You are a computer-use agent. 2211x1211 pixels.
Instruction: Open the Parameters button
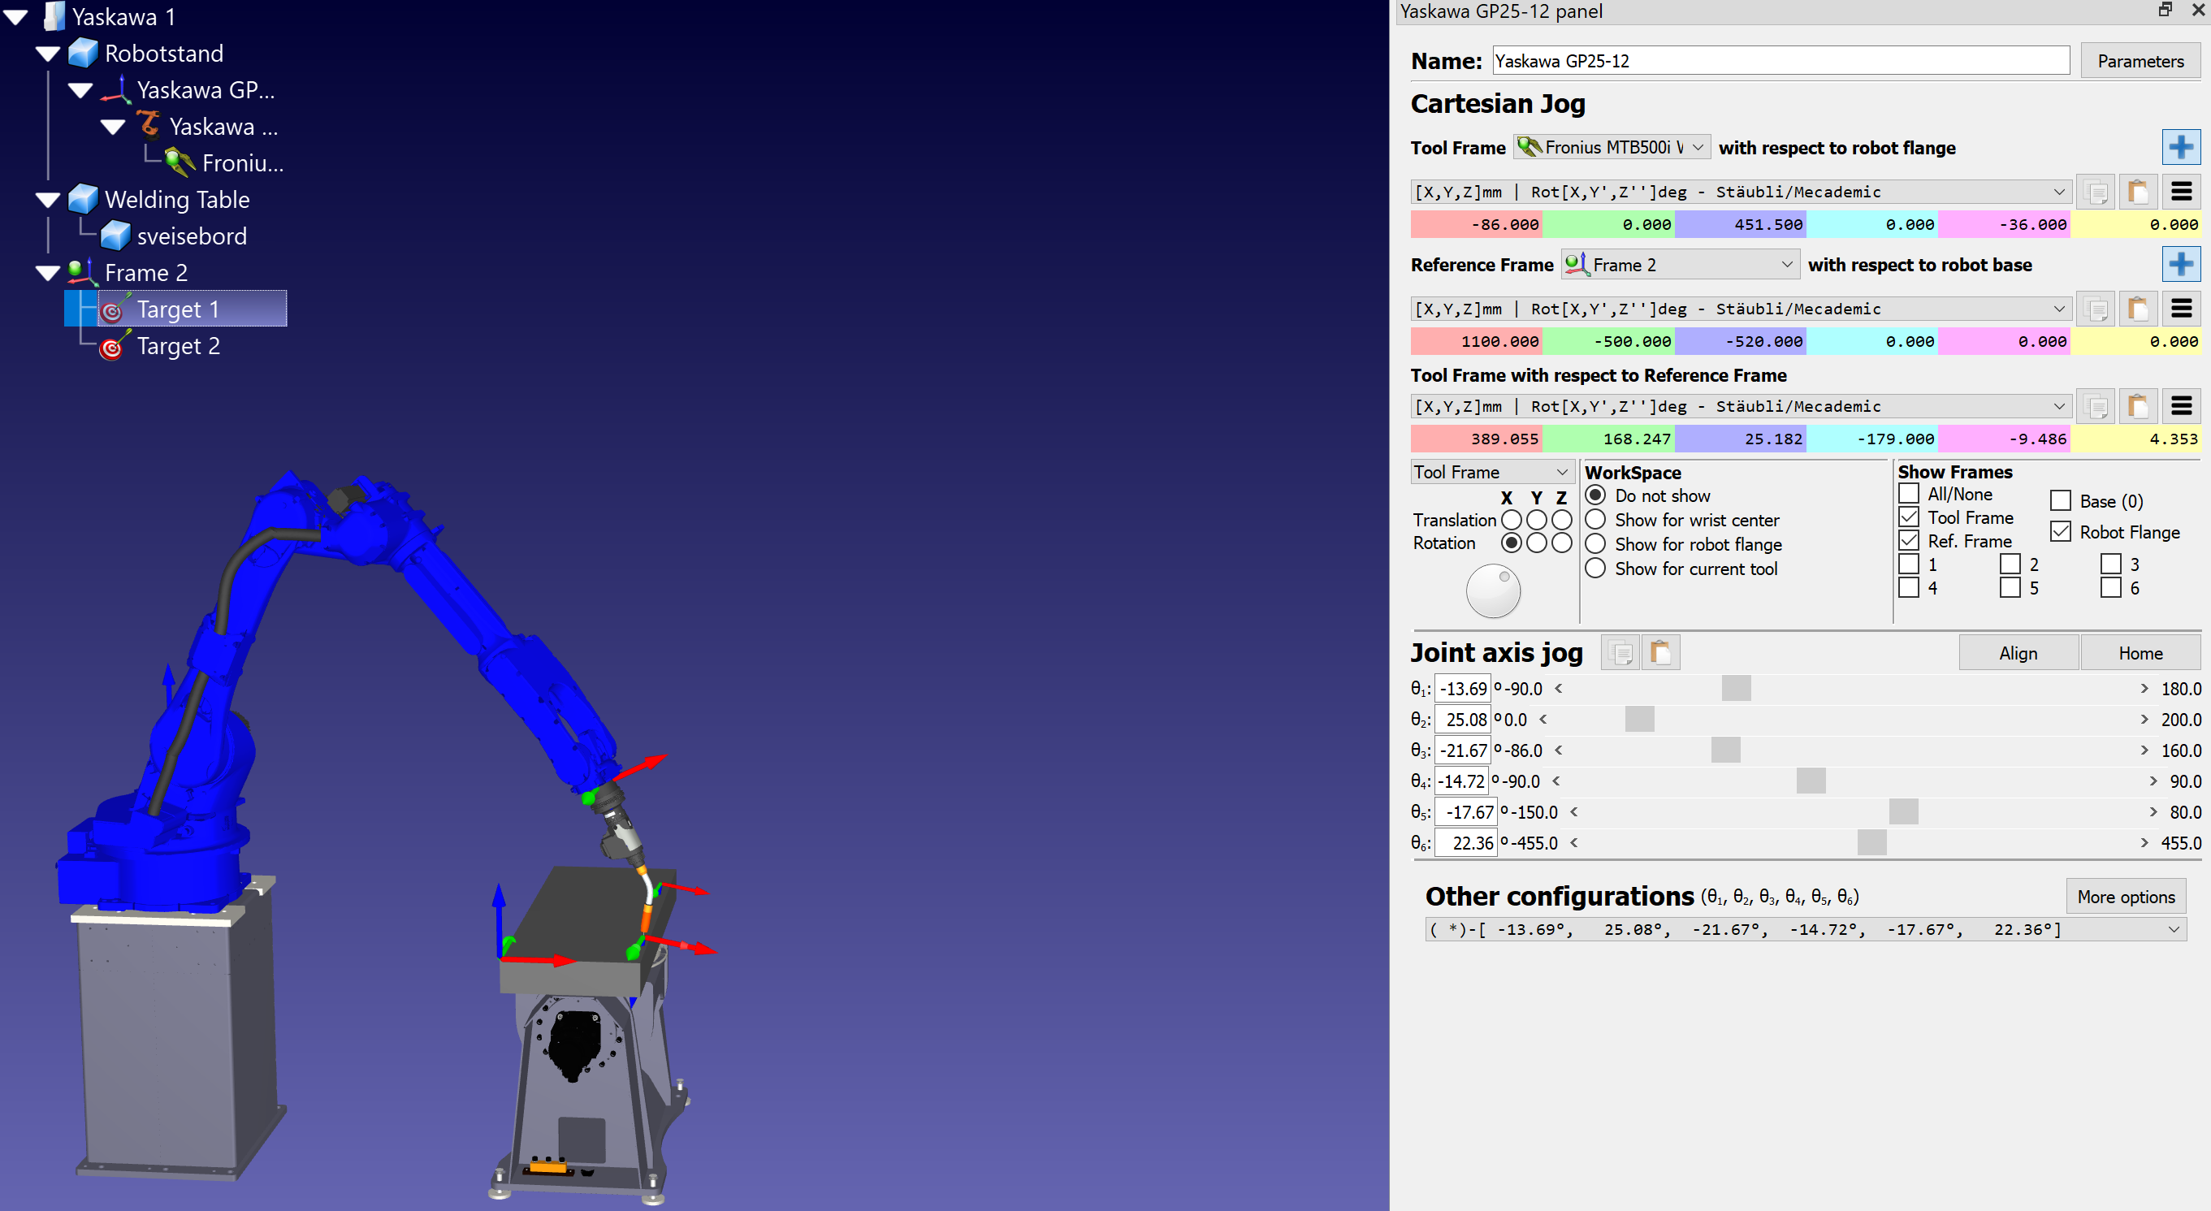point(2140,62)
